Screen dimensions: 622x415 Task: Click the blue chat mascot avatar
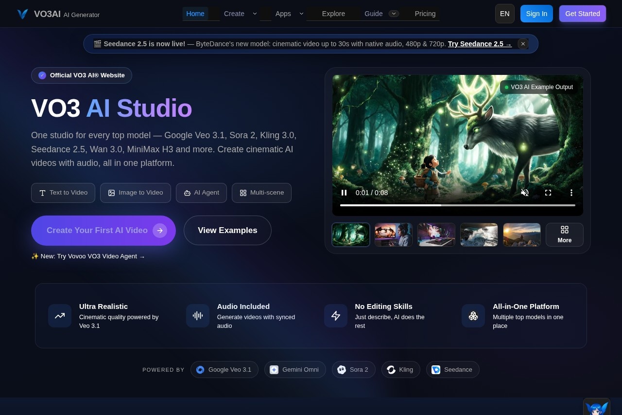tap(597, 407)
